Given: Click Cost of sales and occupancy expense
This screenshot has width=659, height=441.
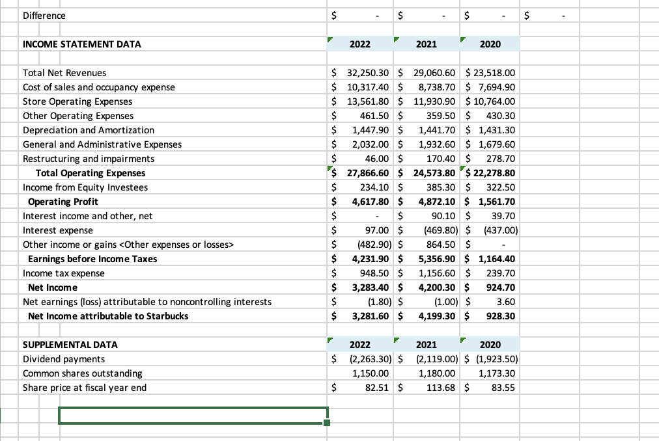Looking at the screenshot, I should [x=99, y=87].
